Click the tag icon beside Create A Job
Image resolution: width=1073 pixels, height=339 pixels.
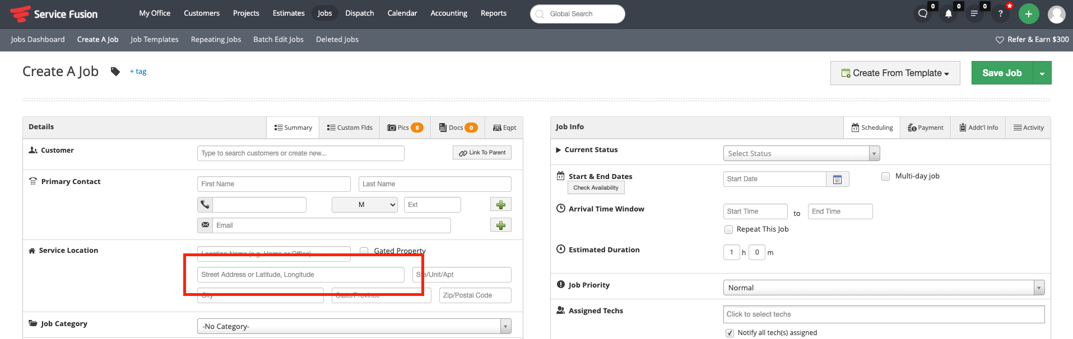click(x=115, y=72)
